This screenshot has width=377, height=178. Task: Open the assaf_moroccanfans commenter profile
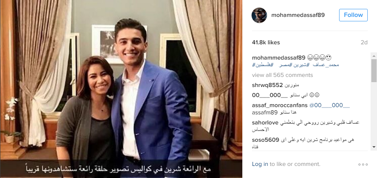tap(280, 105)
